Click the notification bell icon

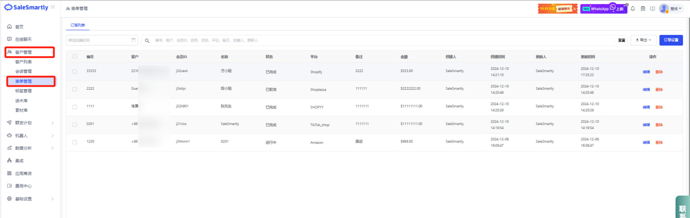(x=632, y=9)
